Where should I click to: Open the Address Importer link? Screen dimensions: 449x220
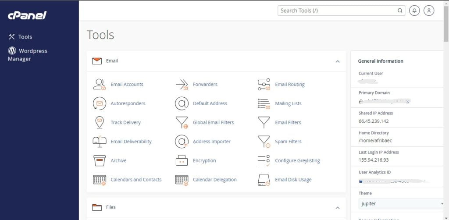(x=212, y=142)
